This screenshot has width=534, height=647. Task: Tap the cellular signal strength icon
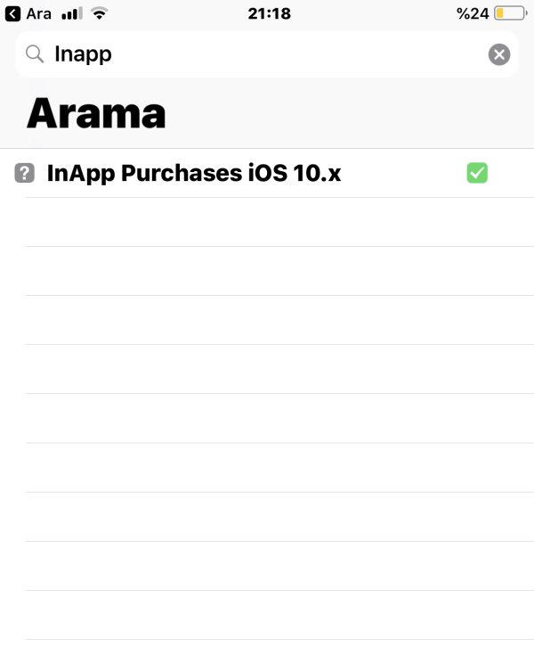tap(72, 13)
